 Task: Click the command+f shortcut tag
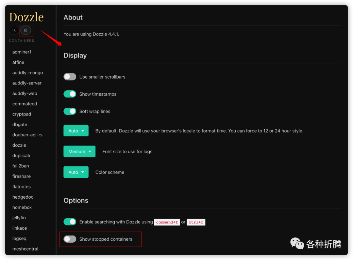click(x=167, y=222)
